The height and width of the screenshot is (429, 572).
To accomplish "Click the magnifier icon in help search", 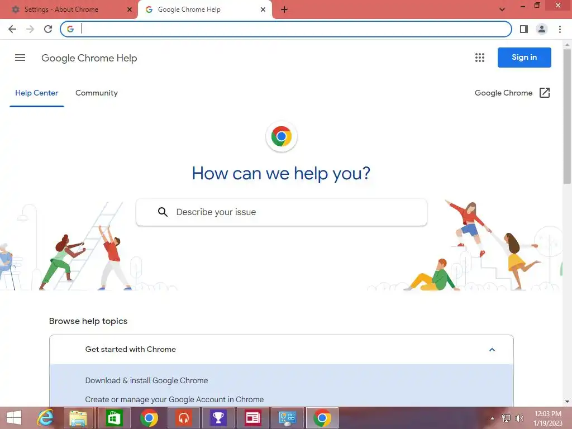I will pyautogui.click(x=163, y=212).
